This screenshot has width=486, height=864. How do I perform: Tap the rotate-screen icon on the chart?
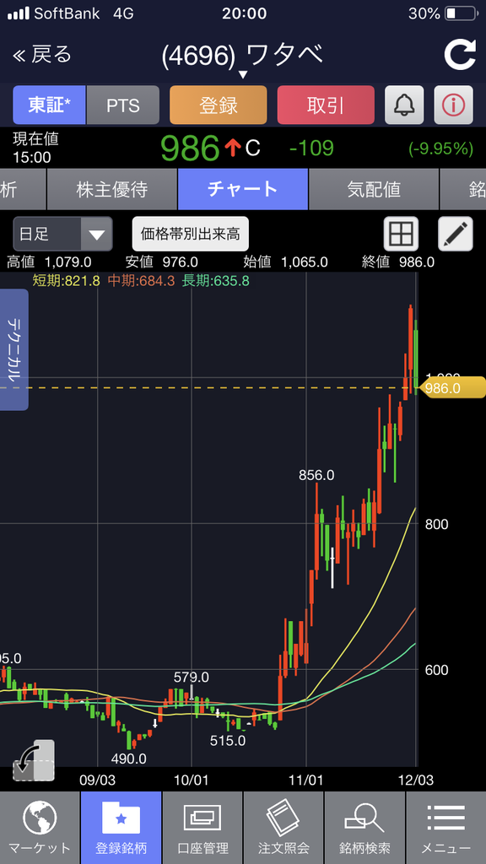34,761
